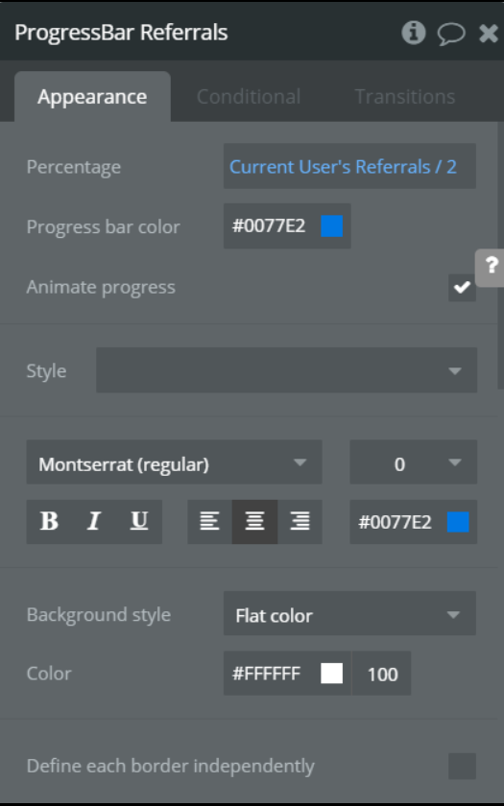Open the Montserrat (regular) font dropdown
Image resolution: width=504 pixels, height=806 pixels.
(x=175, y=462)
